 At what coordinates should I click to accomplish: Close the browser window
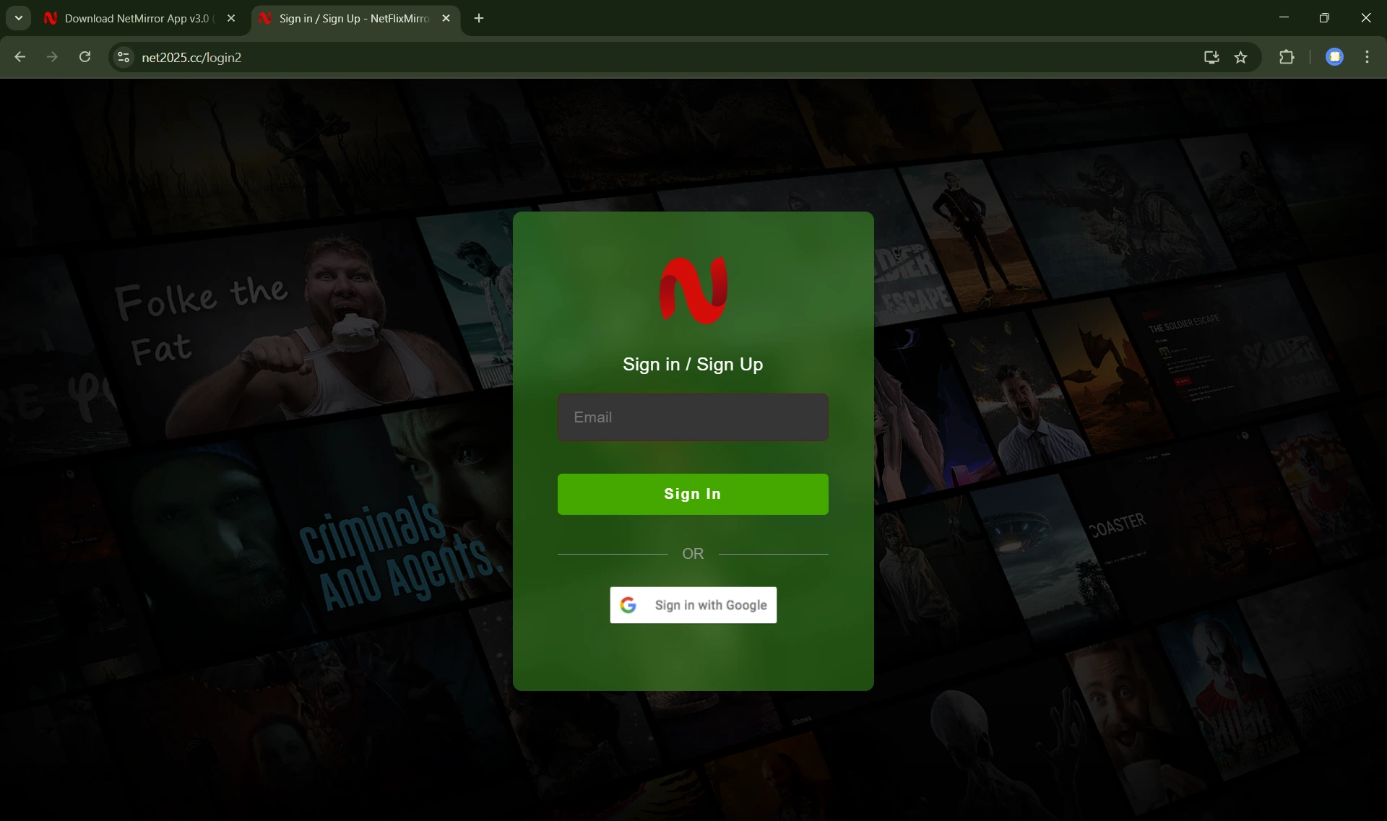click(x=1365, y=17)
